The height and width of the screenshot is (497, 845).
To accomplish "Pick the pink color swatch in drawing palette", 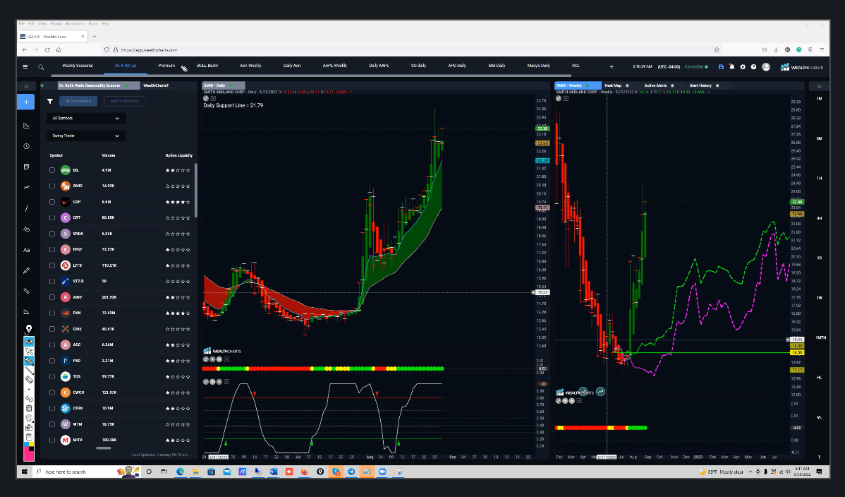I will tap(29, 455).
